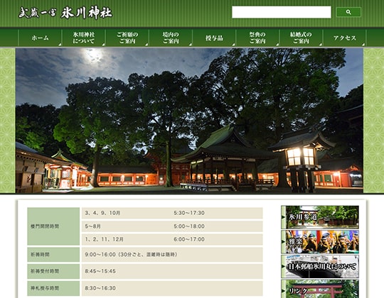Expand the ご祈願のご案内 submenu arrow
This screenshot has height=298, width=384.
pyautogui.click(x=146, y=45)
